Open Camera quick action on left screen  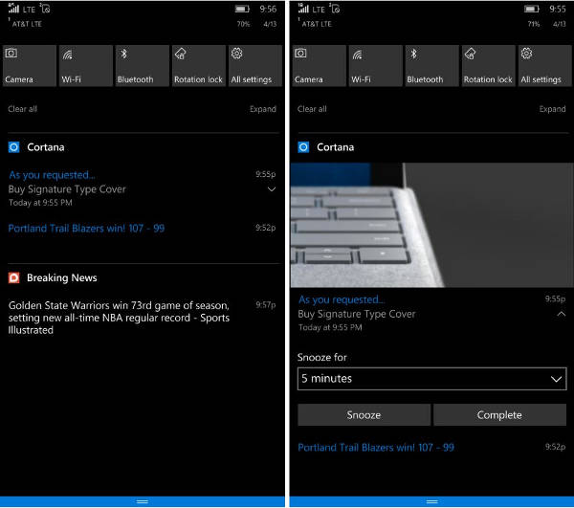29,65
